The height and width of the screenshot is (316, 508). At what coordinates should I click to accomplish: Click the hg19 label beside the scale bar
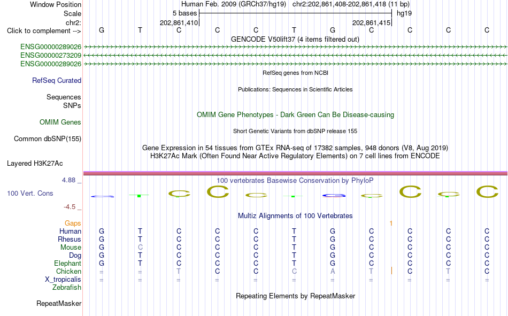(x=404, y=13)
